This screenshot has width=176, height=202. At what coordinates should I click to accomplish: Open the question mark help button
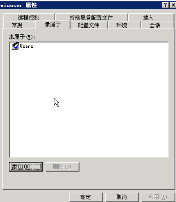point(165,5)
